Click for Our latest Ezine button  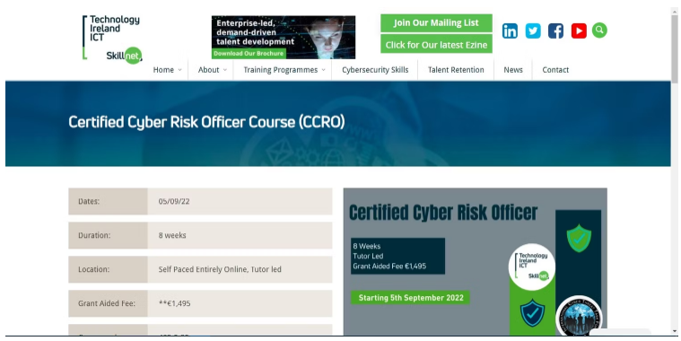[436, 44]
